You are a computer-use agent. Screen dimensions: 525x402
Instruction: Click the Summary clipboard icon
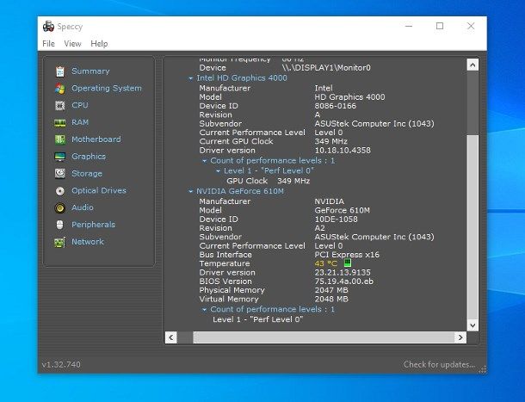coord(60,71)
